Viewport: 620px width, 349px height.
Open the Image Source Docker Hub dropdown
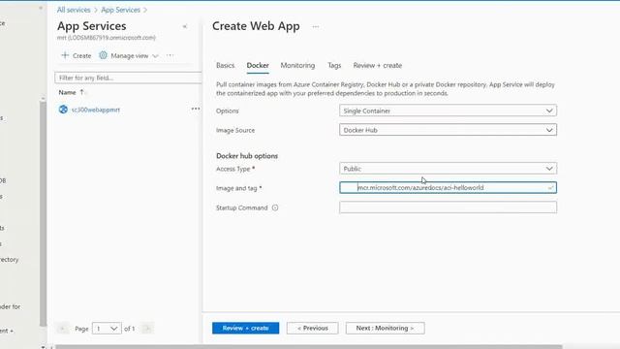[x=448, y=130]
